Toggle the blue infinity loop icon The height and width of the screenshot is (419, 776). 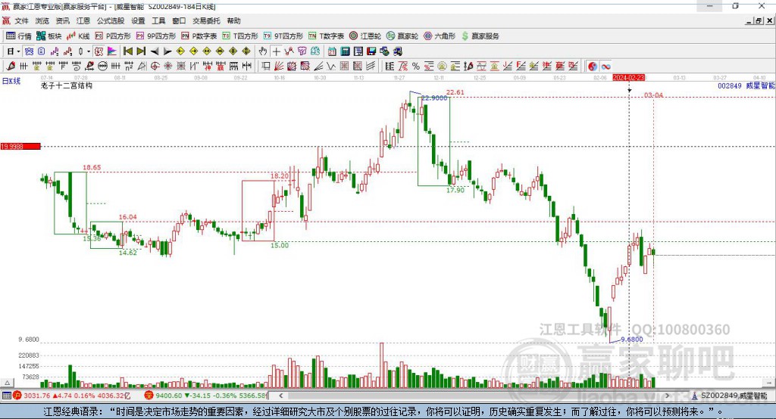pyautogui.click(x=605, y=67)
